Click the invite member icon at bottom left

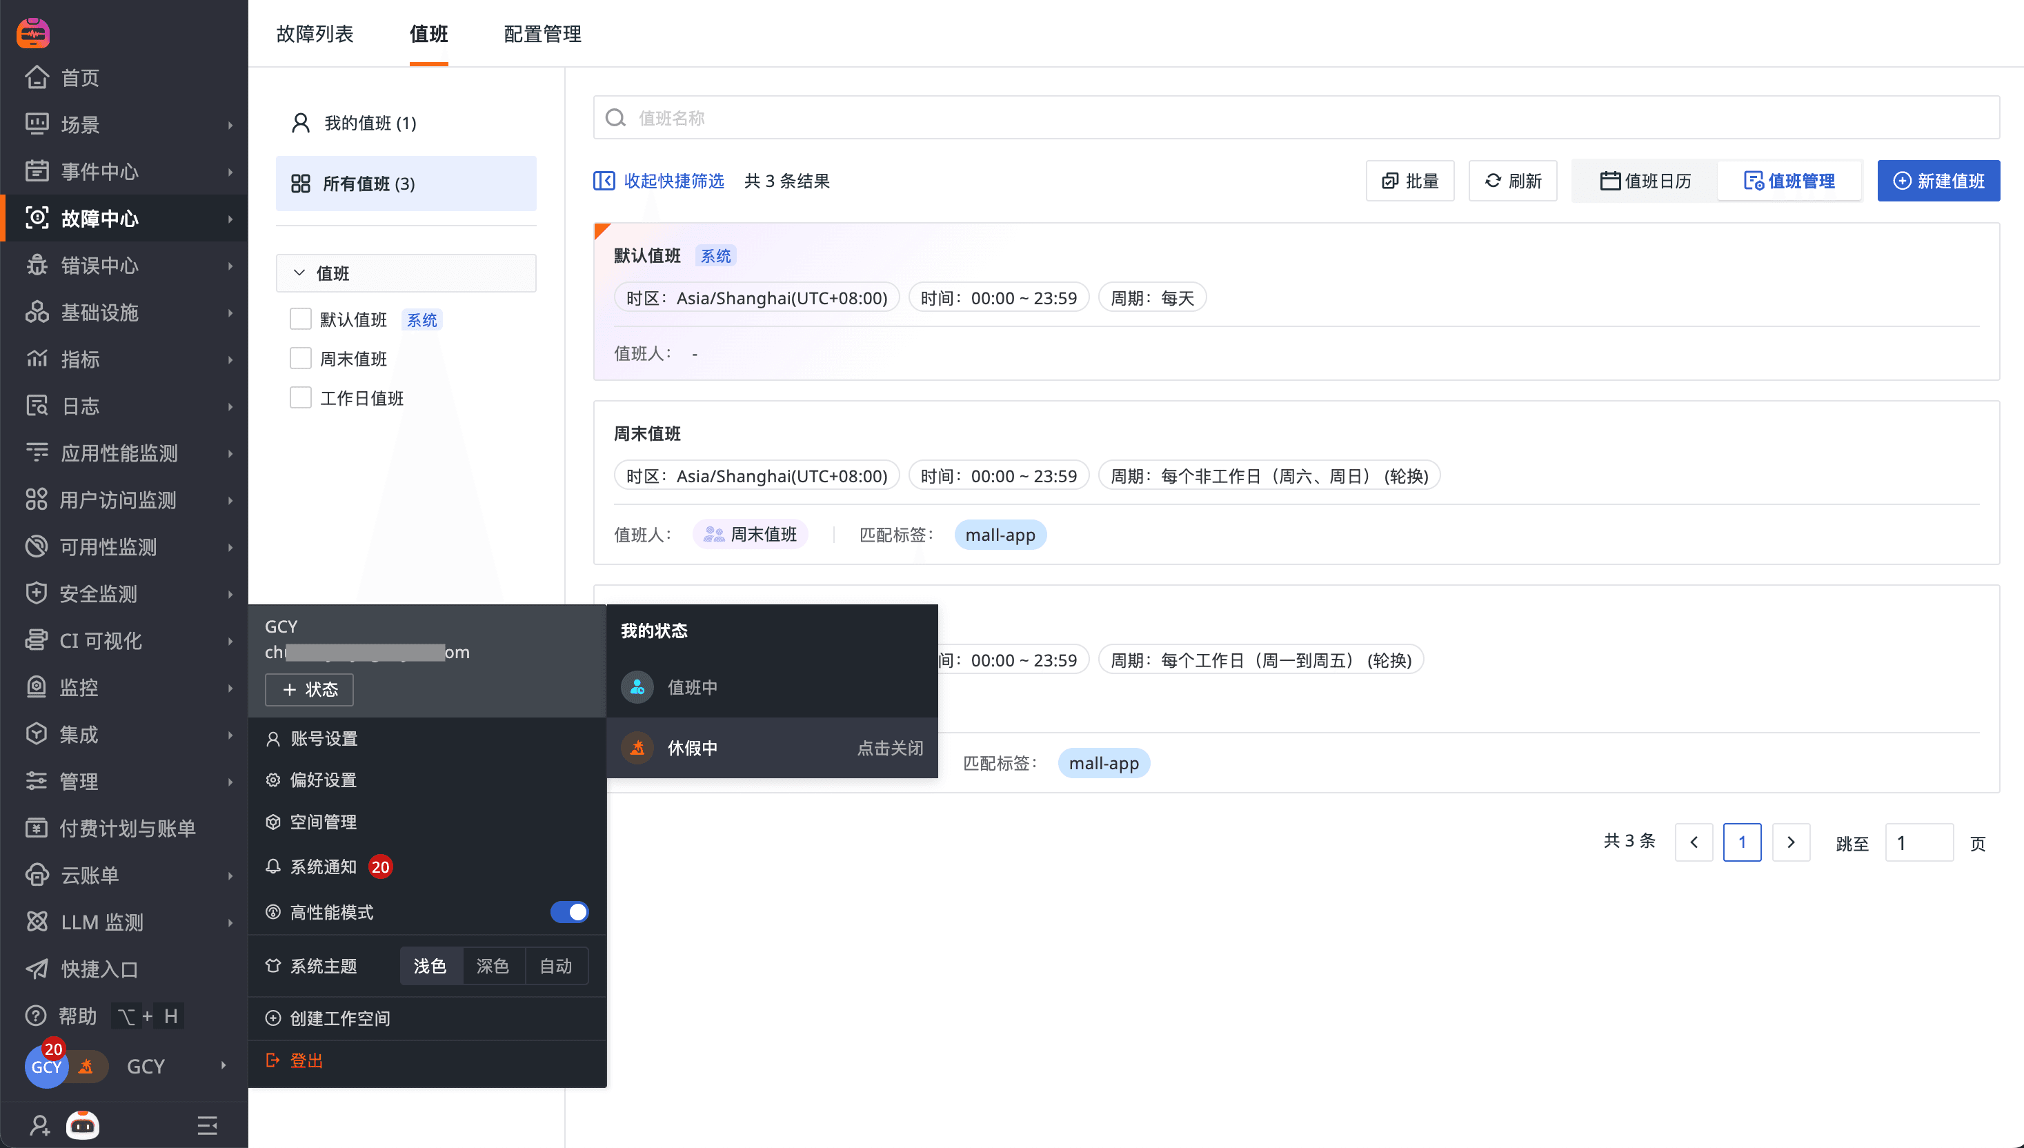click(x=39, y=1125)
